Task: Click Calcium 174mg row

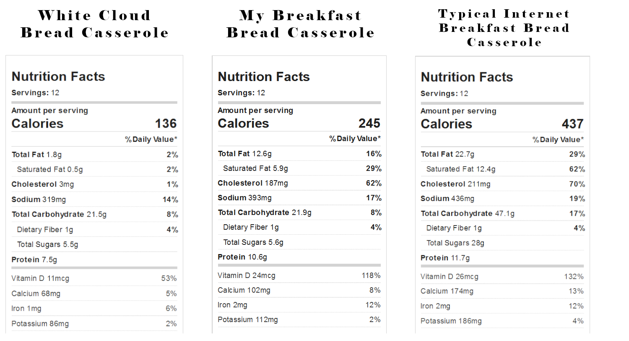Action: pos(502,291)
